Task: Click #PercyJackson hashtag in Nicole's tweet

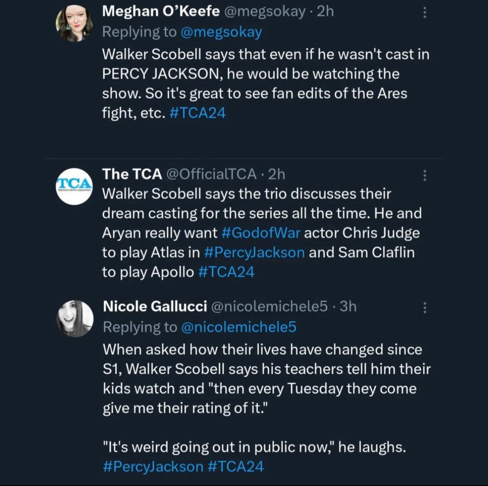Action: [x=153, y=466]
